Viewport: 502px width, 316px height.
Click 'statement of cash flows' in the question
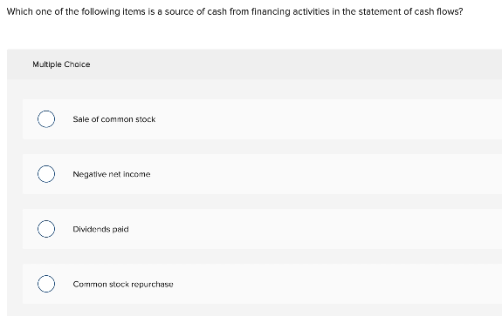(409, 12)
